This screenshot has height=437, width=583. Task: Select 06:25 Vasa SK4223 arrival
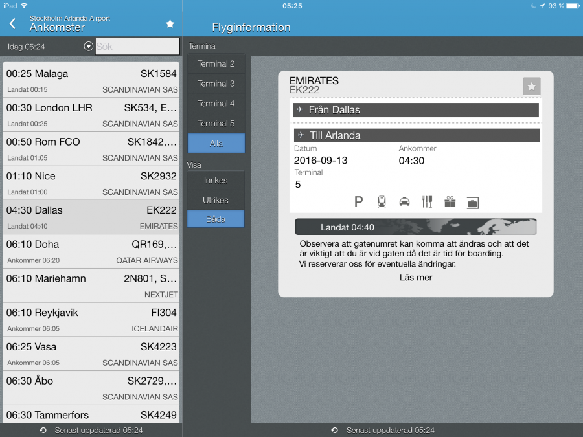pyautogui.click(x=91, y=354)
